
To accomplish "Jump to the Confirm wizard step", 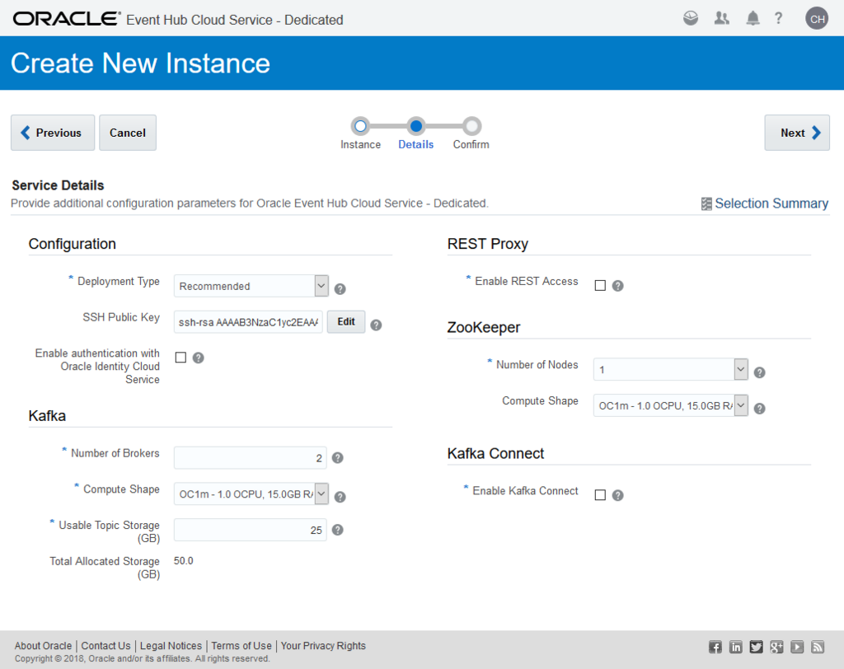I will [471, 126].
